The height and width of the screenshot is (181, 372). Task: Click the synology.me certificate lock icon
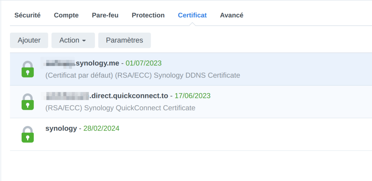28,69
